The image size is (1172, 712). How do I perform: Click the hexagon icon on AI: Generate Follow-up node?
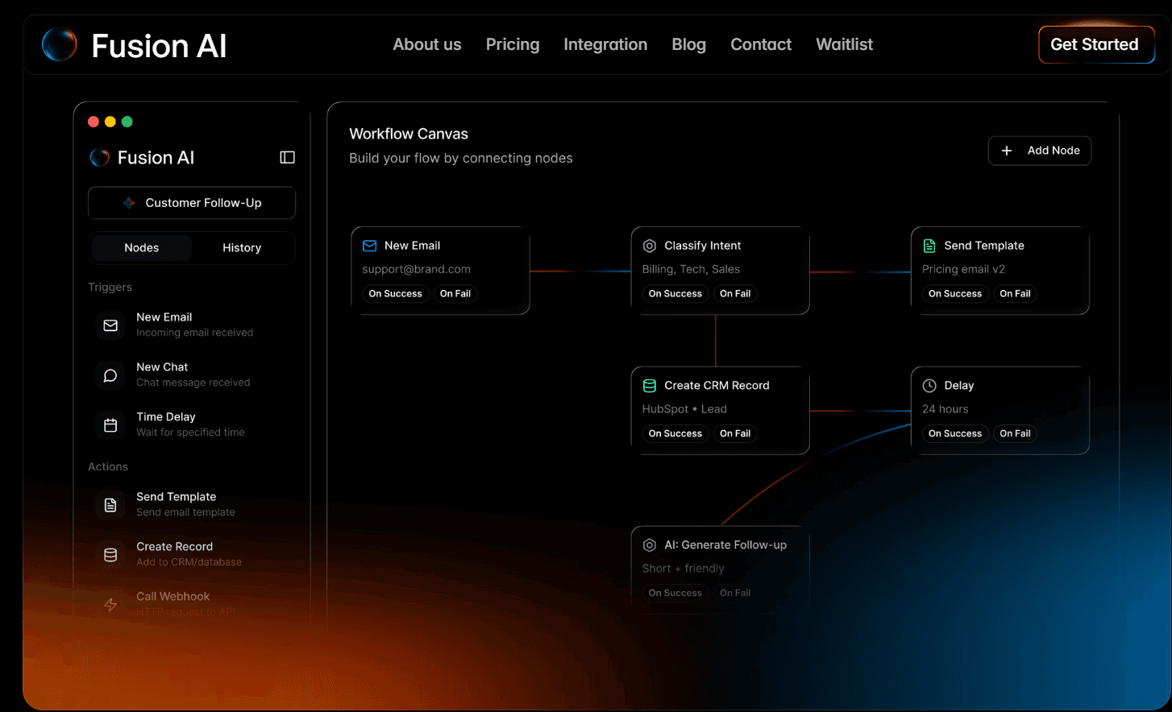650,545
